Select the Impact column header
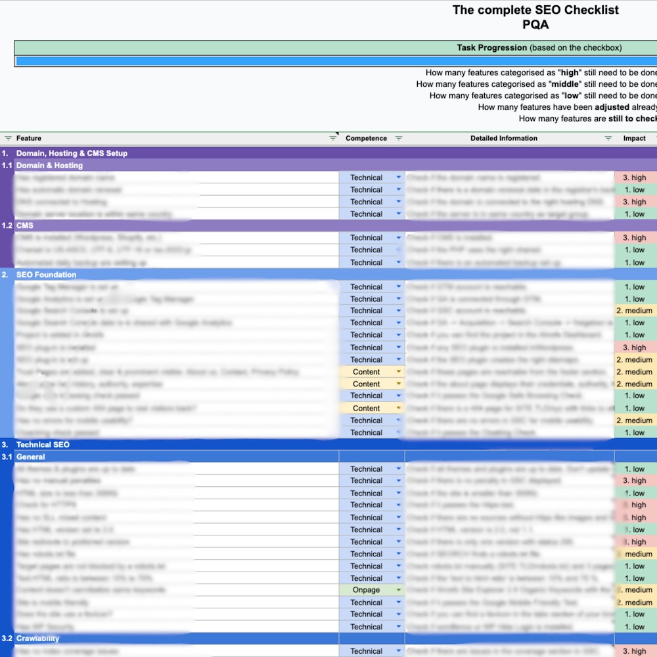This screenshot has height=657, width=657. [634, 138]
